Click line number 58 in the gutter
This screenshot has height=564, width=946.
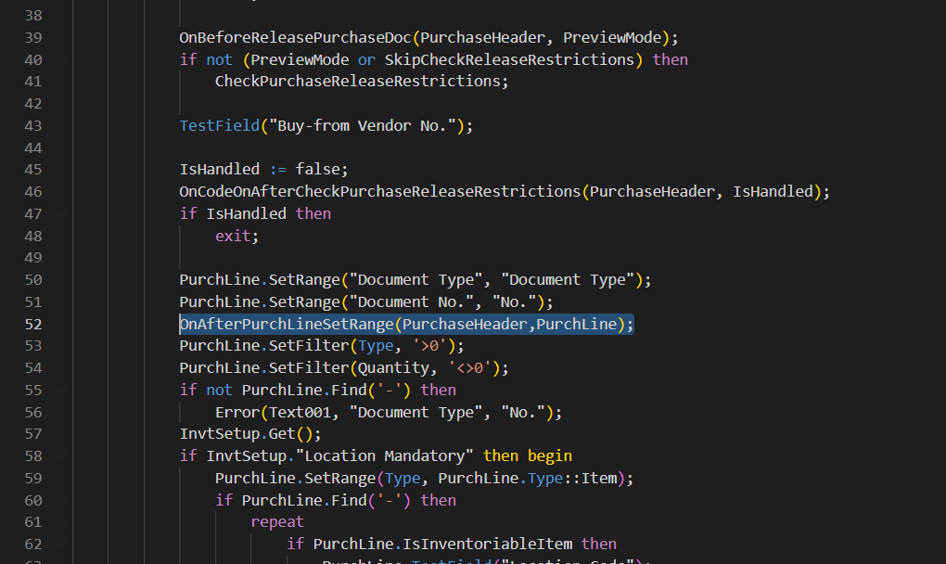coord(33,455)
